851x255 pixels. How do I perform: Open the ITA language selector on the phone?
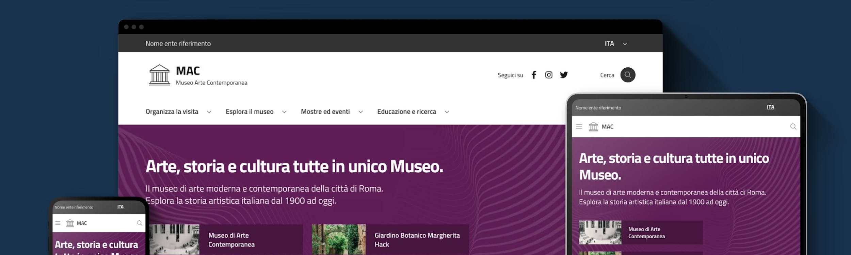pos(121,207)
